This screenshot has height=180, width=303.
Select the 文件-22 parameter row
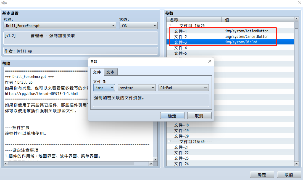pos(230,153)
